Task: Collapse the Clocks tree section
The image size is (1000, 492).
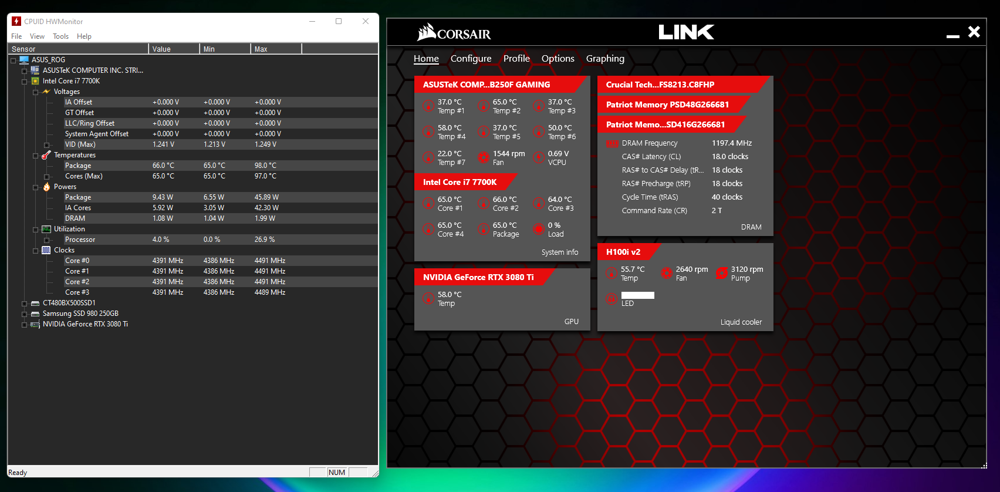Action: click(36, 251)
